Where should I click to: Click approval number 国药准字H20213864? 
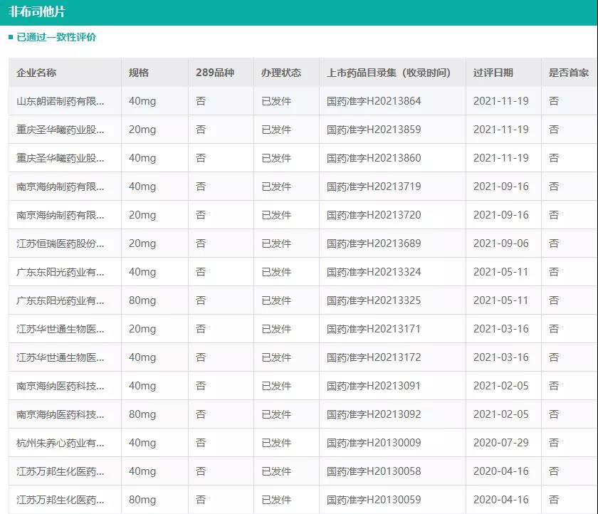374,101
